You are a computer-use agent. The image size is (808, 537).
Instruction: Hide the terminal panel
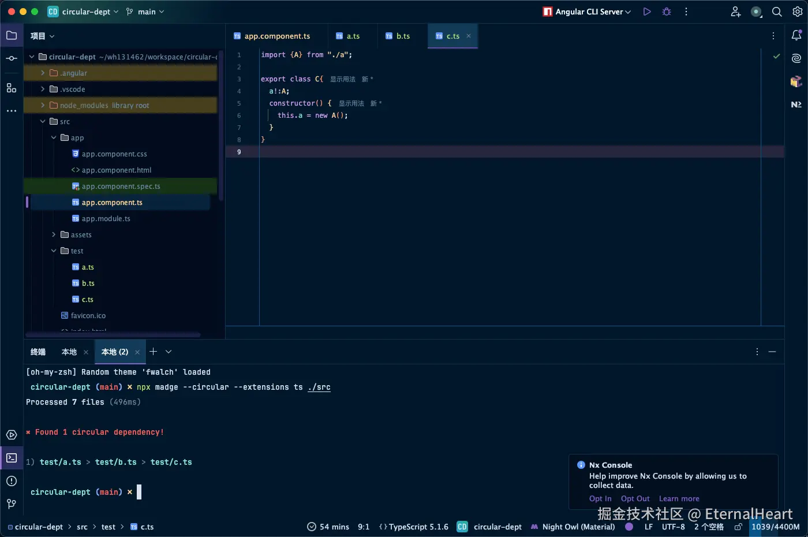pos(772,352)
